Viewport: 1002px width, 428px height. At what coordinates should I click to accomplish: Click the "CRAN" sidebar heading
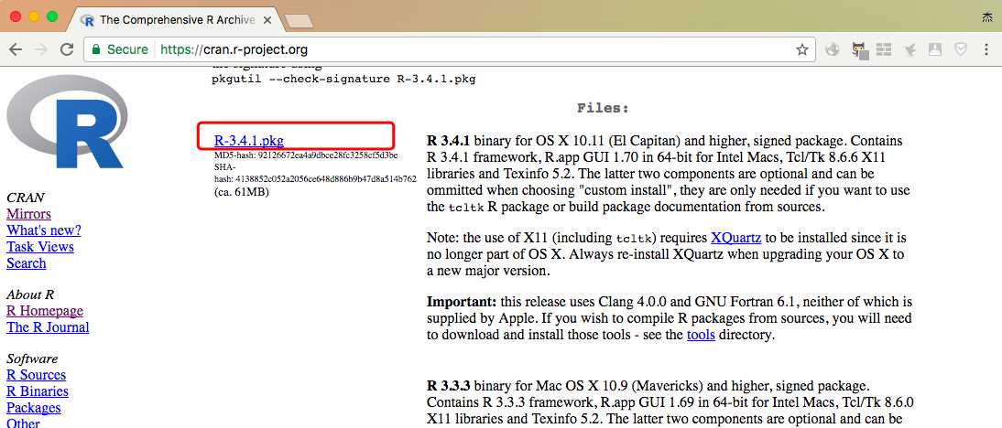[x=26, y=198]
